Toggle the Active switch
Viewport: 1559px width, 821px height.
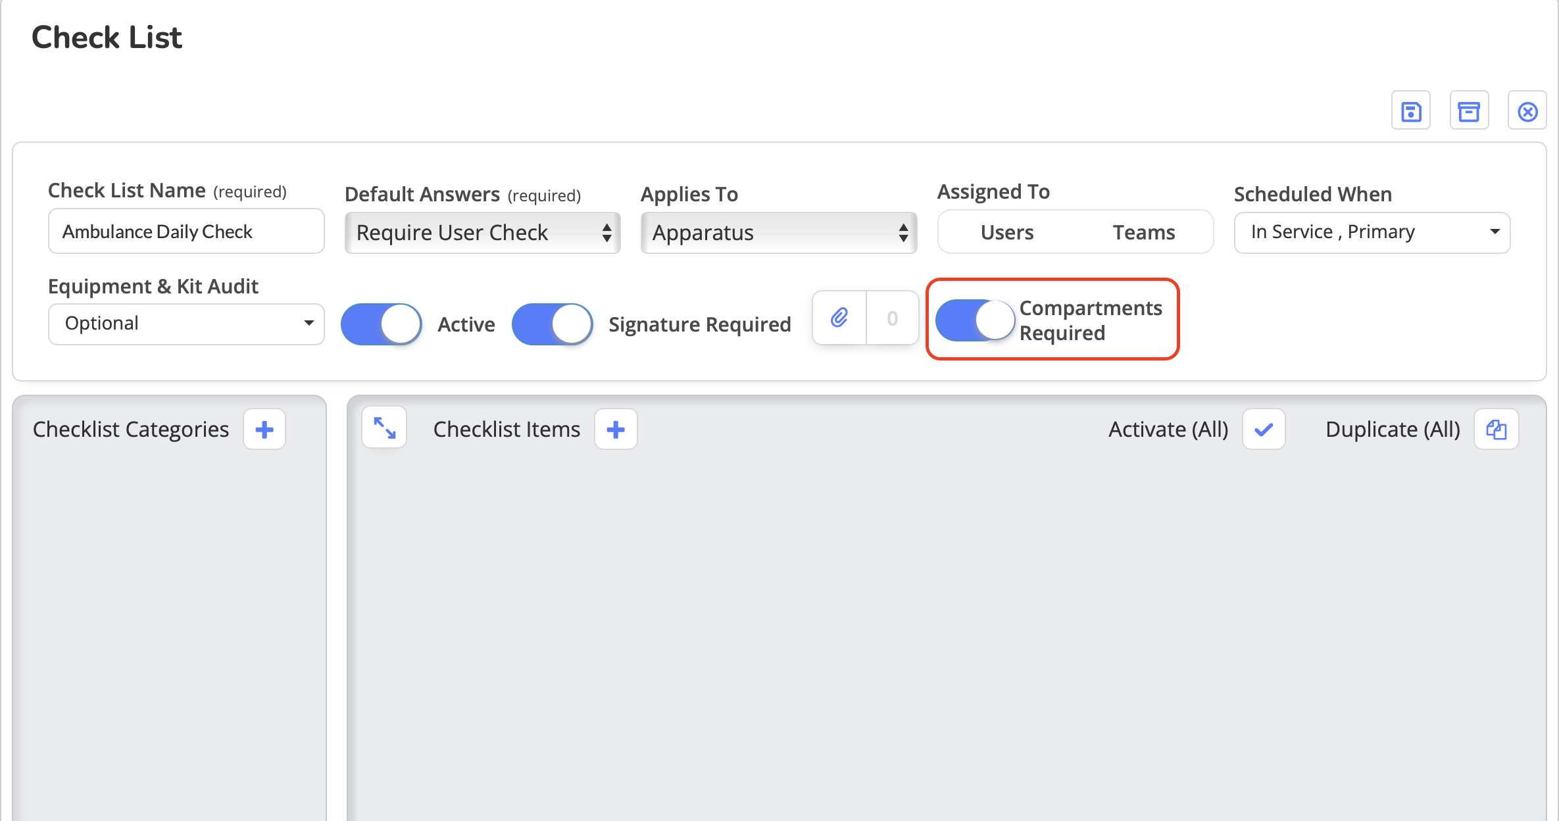point(382,324)
